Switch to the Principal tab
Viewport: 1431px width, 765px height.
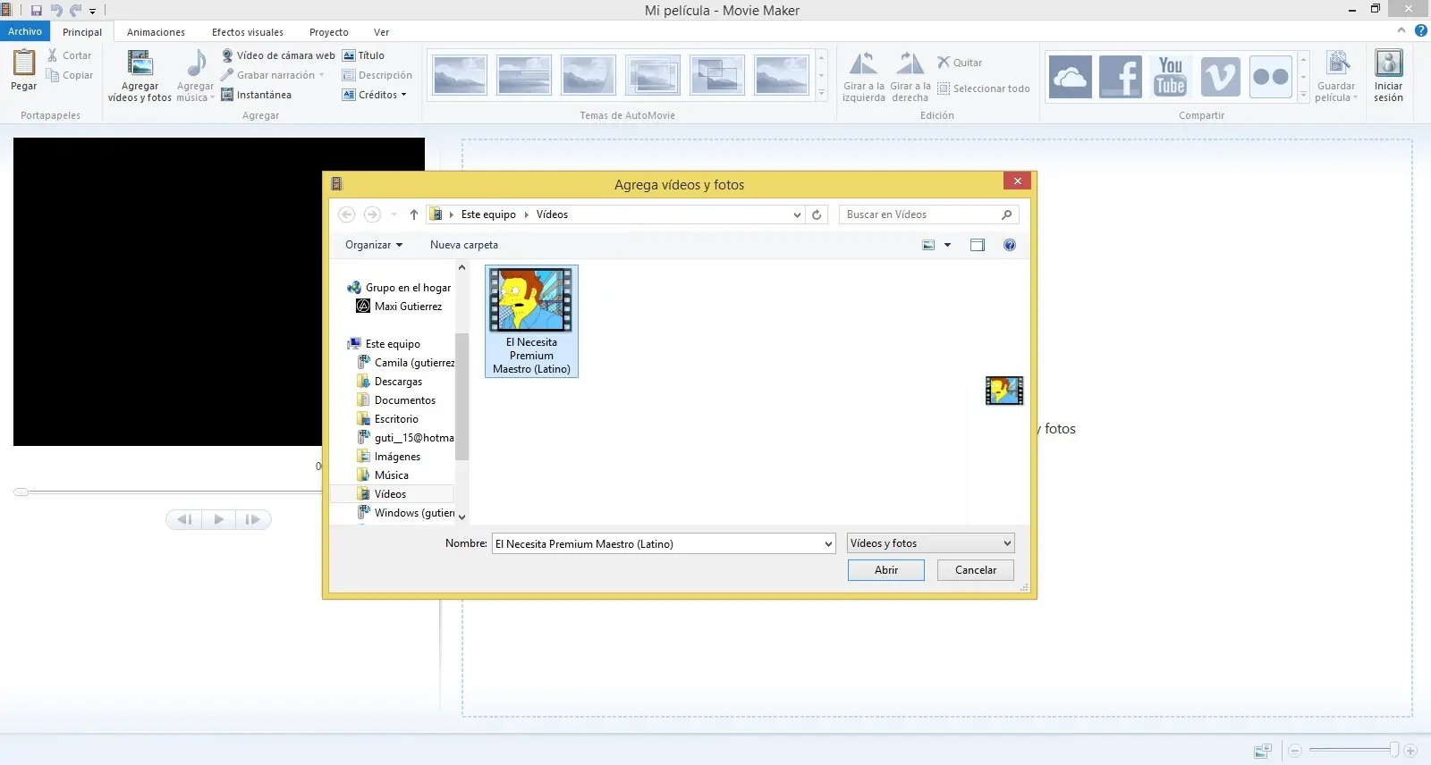(x=82, y=32)
